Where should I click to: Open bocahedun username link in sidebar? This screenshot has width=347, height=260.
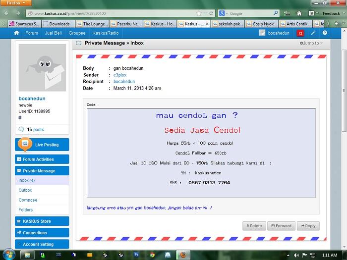(x=32, y=99)
